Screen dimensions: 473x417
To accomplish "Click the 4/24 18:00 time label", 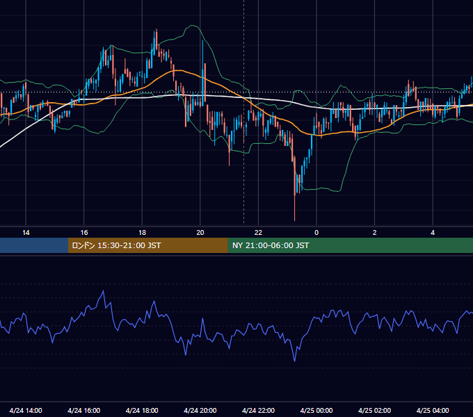I will 142,410.
